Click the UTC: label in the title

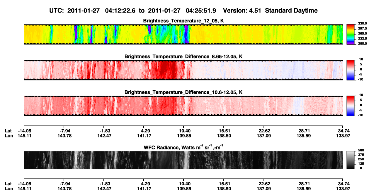click(56, 11)
